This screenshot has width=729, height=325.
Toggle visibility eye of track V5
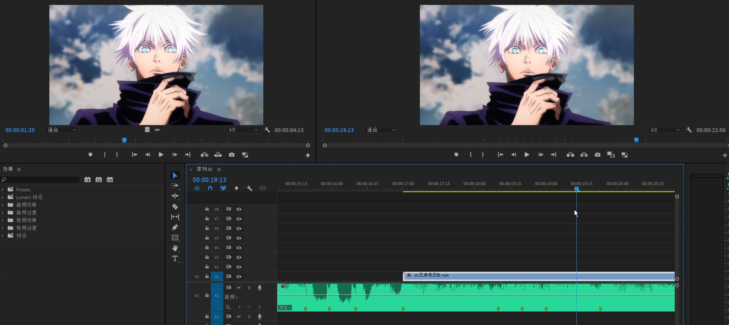[x=239, y=238]
